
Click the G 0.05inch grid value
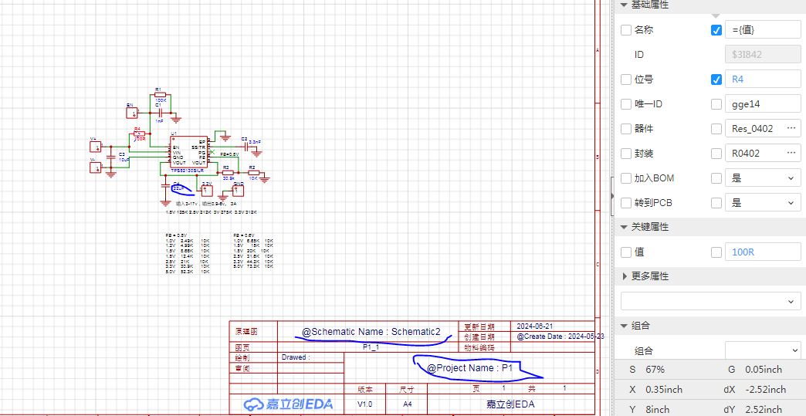point(764,369)
